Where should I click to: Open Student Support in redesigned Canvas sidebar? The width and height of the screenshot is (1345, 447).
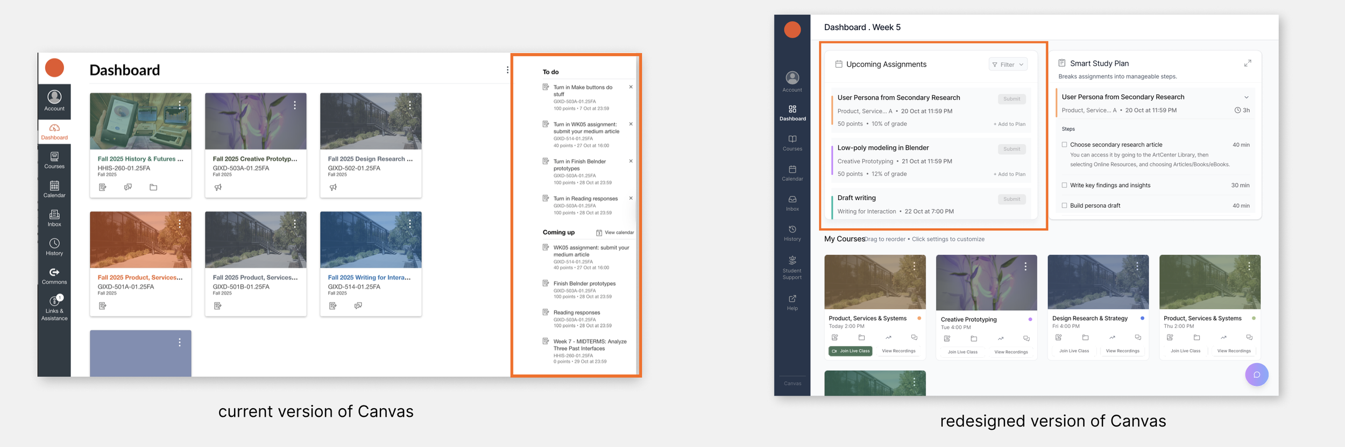click(792, 267)
